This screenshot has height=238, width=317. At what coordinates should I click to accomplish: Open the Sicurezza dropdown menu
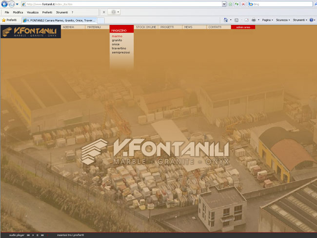coord(283,20)
